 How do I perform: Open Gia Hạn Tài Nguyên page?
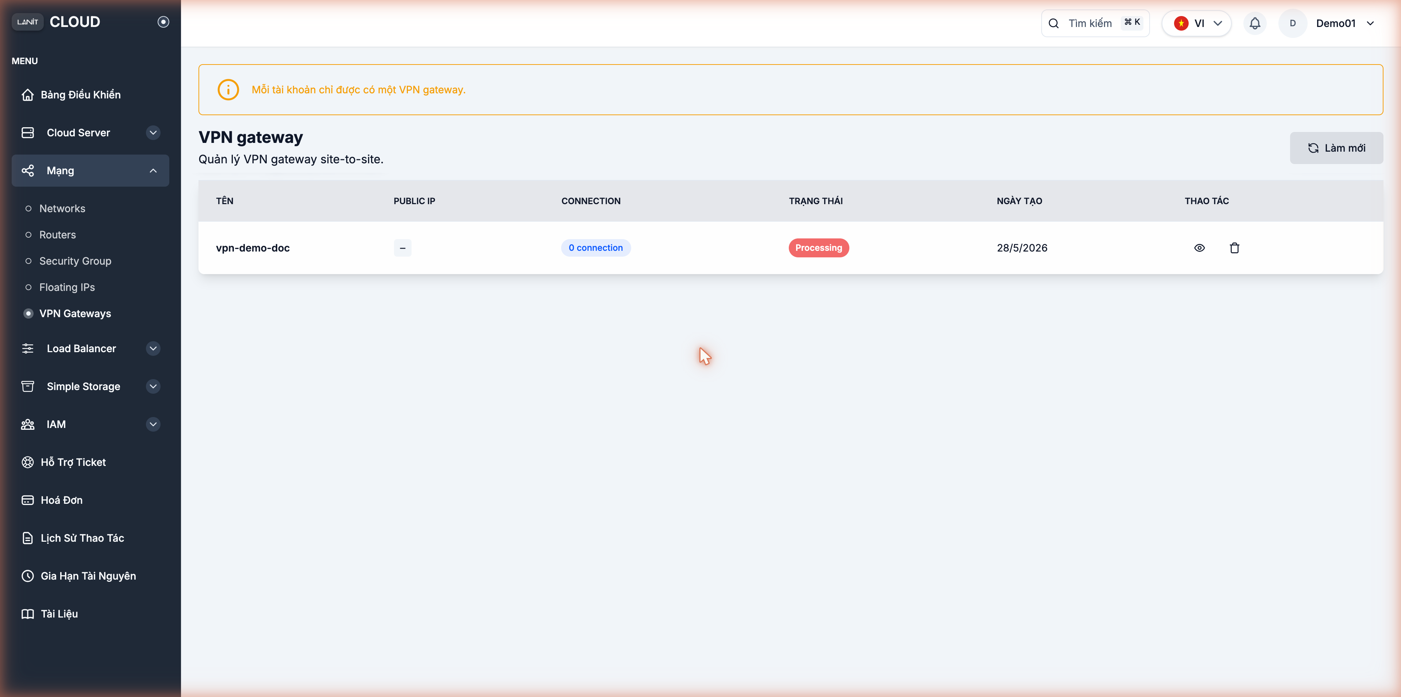click(88, 576)
